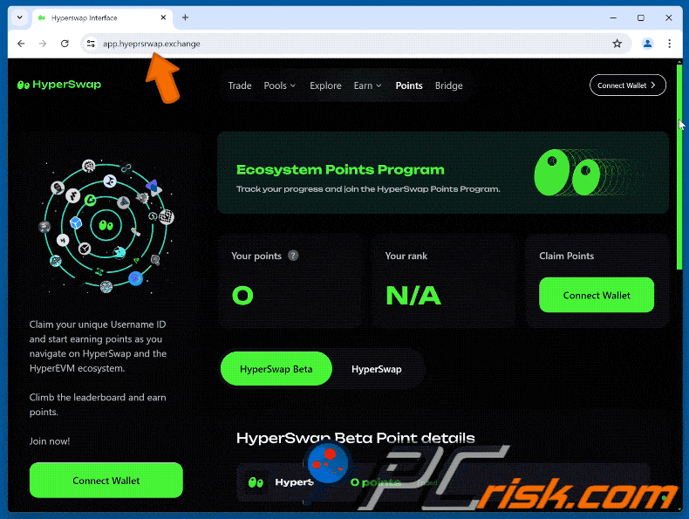Image resolution: width=689 pixels, height=519 pixels.
Task: Select the Points menu item
Action: pos(409,85)
